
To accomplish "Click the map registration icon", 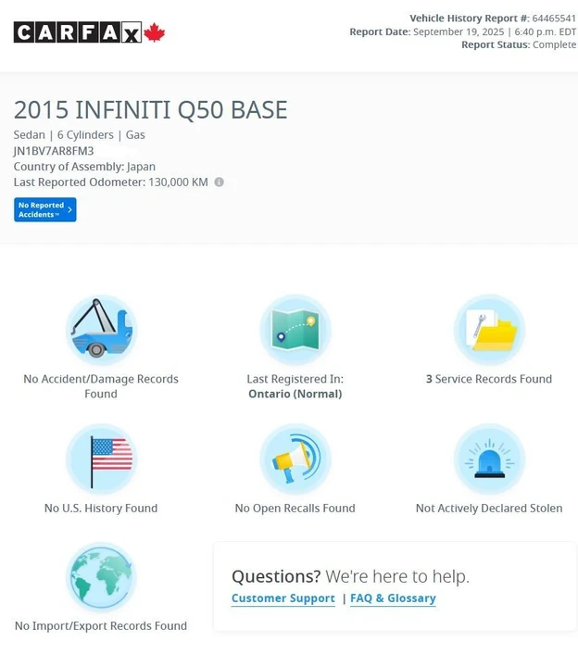I will (x=295, y=330).
